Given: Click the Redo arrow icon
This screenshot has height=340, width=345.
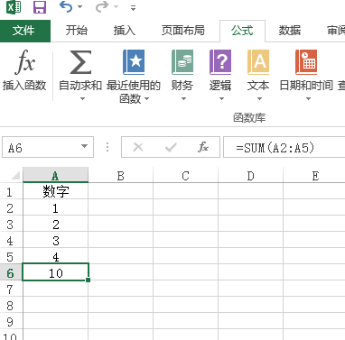Looking at the screenshot, I should click(102, 6).
